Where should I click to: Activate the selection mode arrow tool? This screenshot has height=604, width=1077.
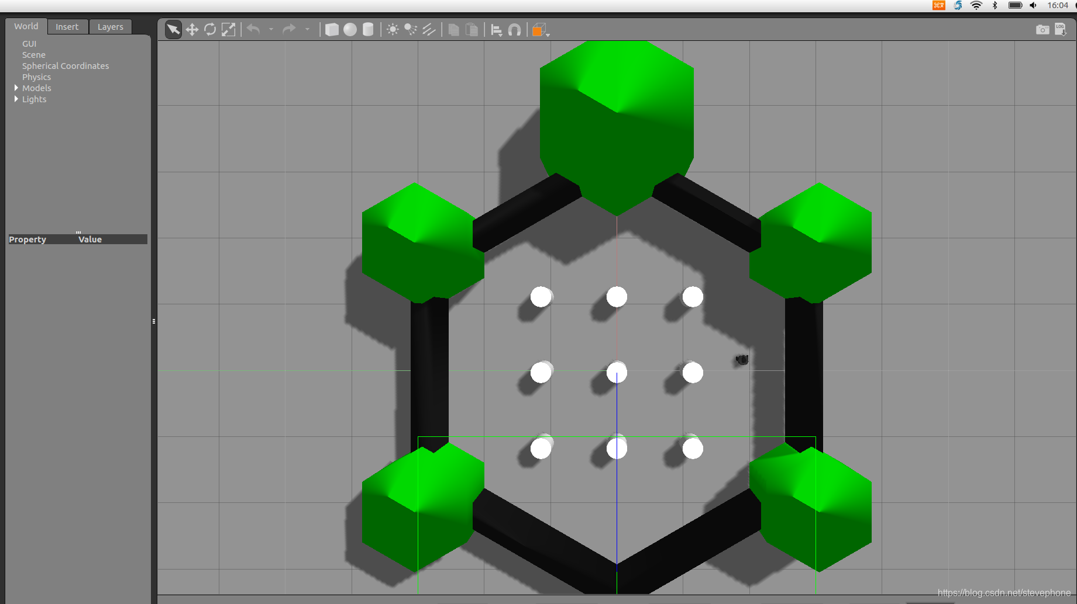(173, 29)
